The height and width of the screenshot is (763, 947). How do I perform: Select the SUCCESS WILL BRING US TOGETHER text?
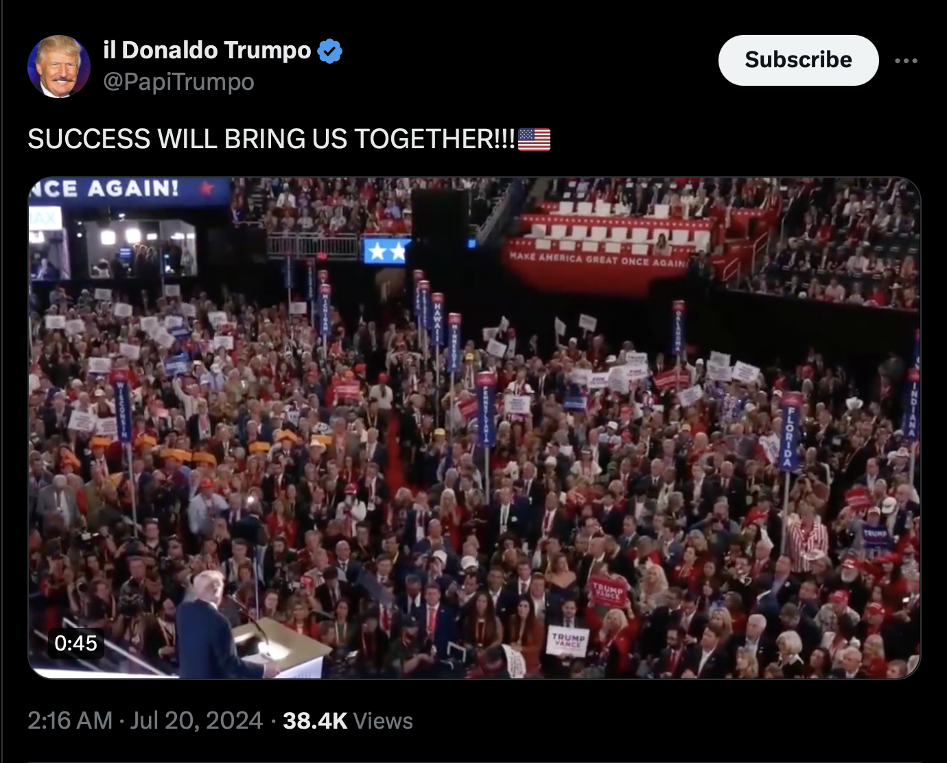[271, 139]
